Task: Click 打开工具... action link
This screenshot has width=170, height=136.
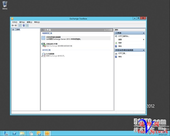Action: coord(122,53)
